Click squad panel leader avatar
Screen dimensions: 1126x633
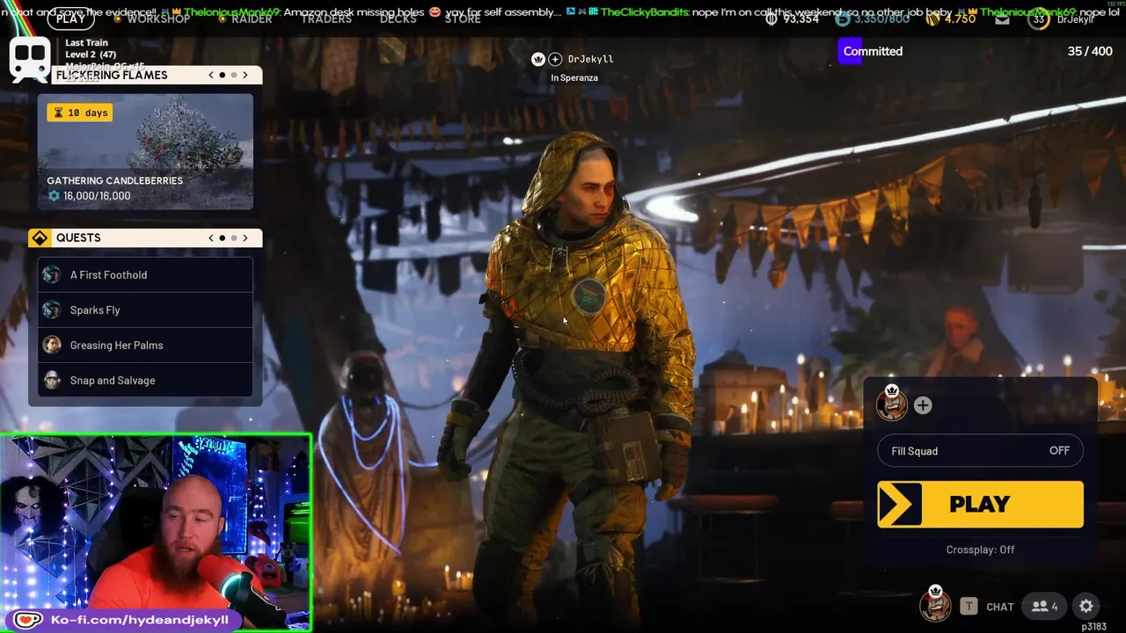(x=891, y=404)
